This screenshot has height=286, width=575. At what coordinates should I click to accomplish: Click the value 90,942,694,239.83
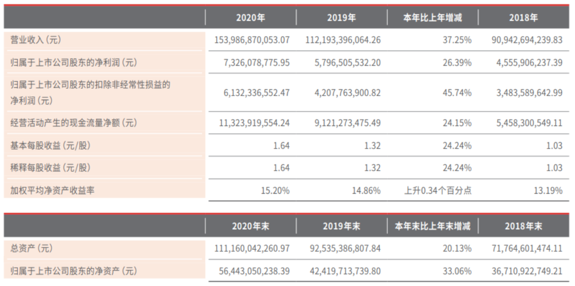(x=527, y=40)
